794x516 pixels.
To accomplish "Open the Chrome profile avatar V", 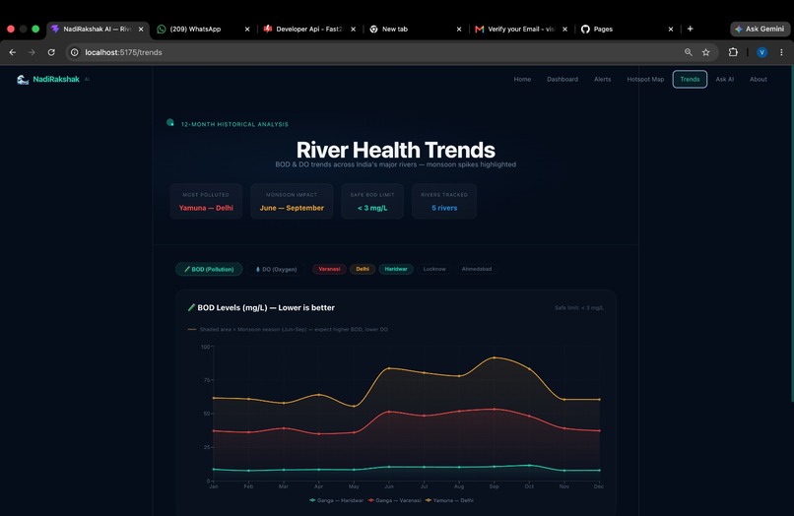I will [761, 52].
